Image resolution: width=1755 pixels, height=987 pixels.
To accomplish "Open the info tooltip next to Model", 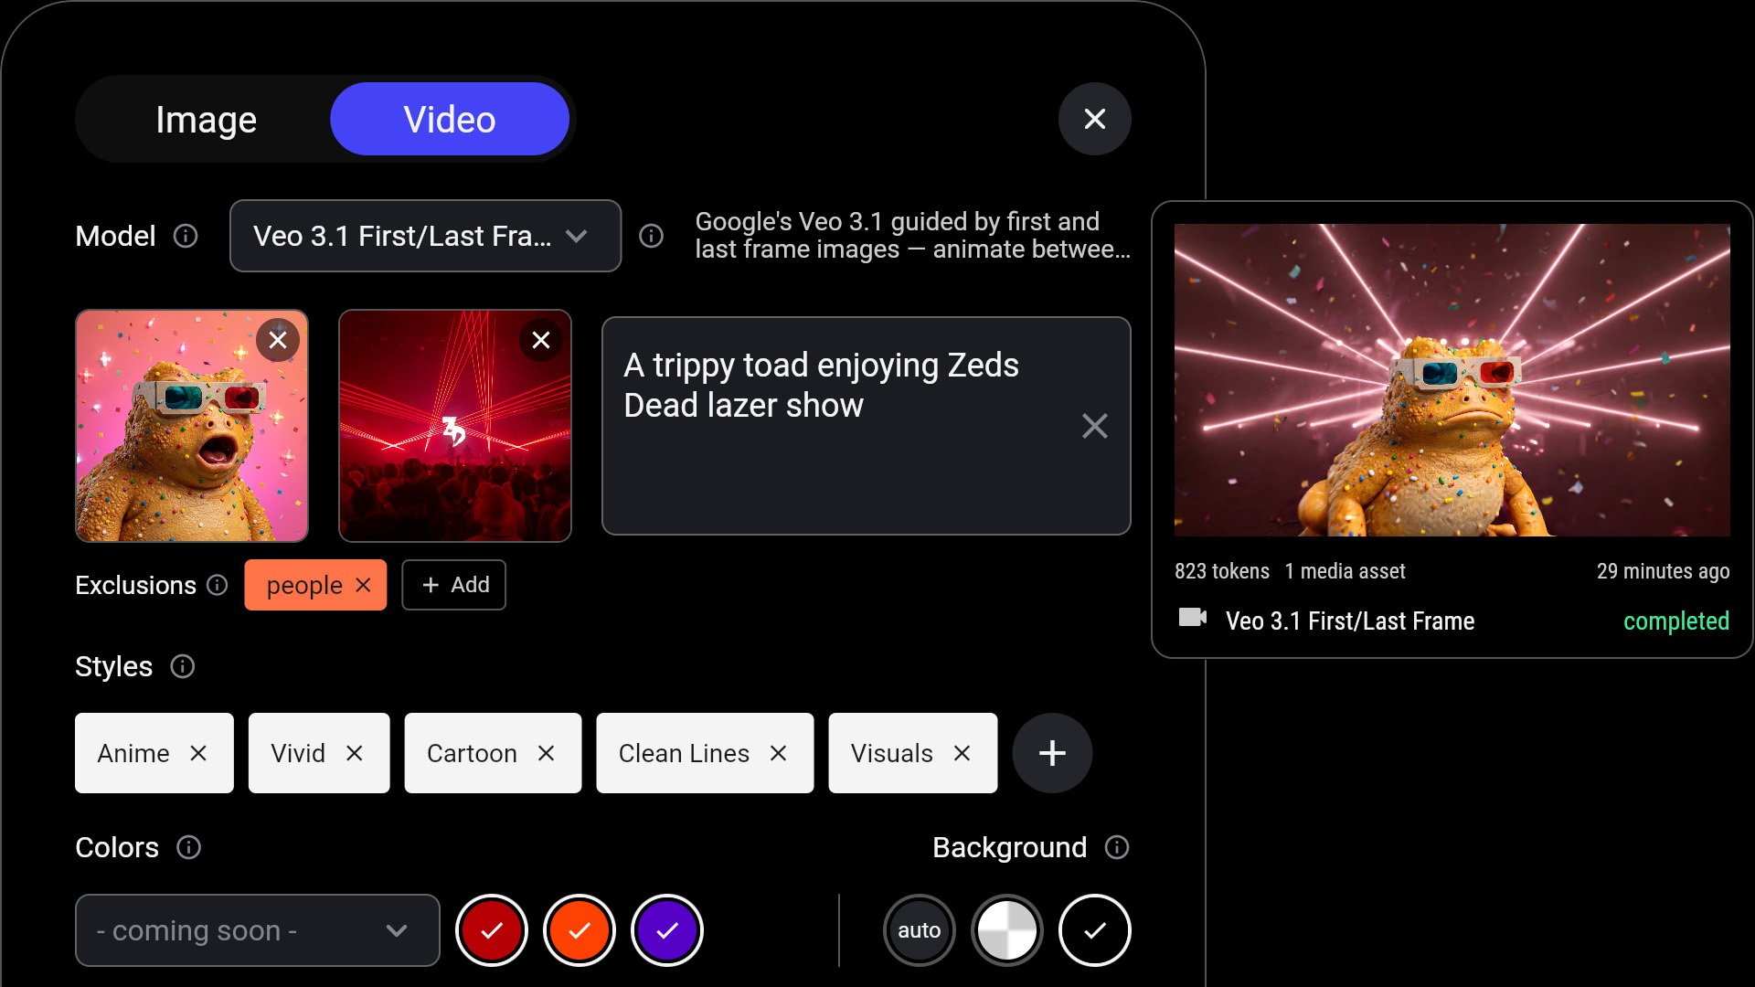I will (185, 236).
